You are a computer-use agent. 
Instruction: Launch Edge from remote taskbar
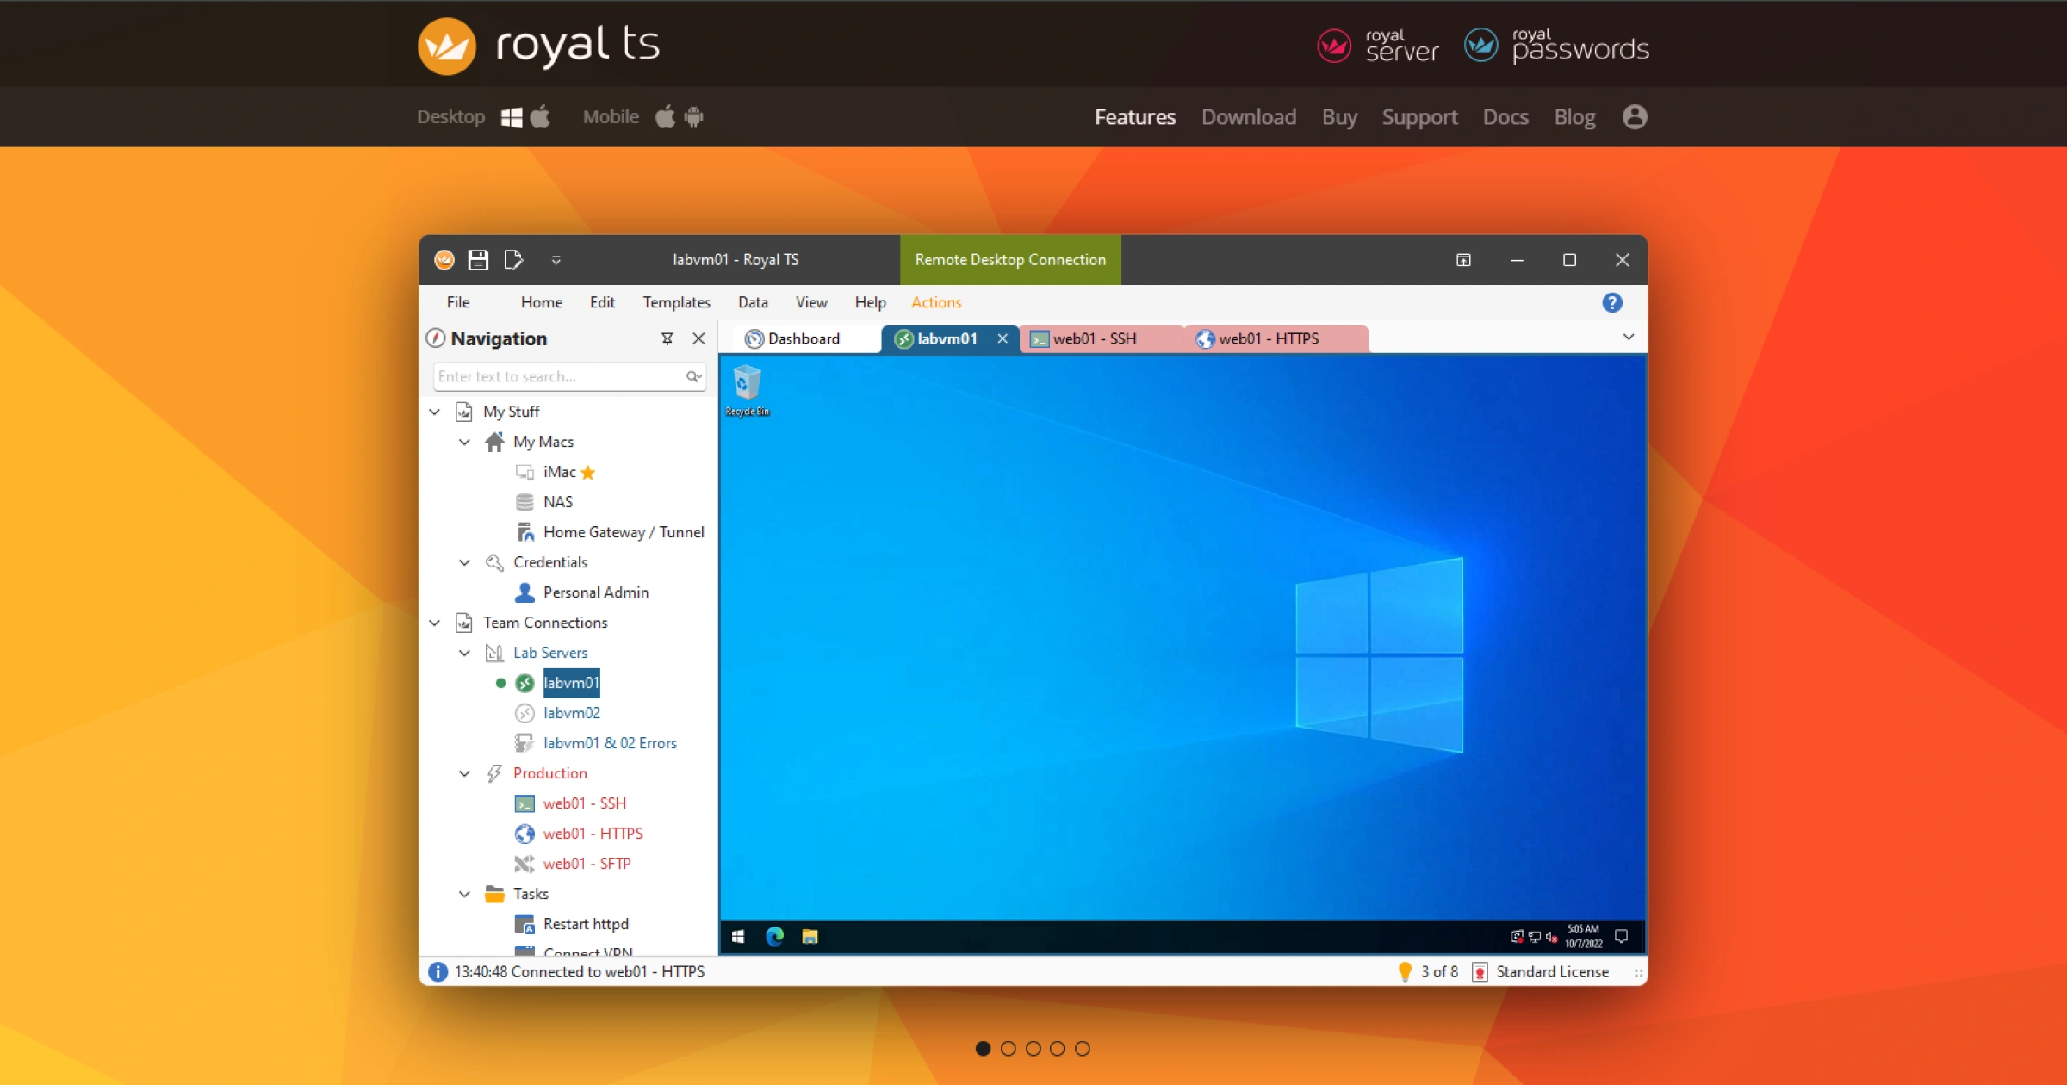click(774, 937)
